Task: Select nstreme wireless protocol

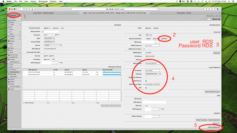Action: point(52,28)
